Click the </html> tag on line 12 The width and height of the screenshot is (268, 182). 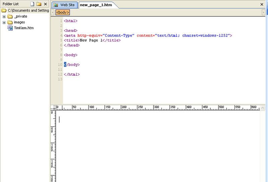pyautogui.click(x=72, y=74)
